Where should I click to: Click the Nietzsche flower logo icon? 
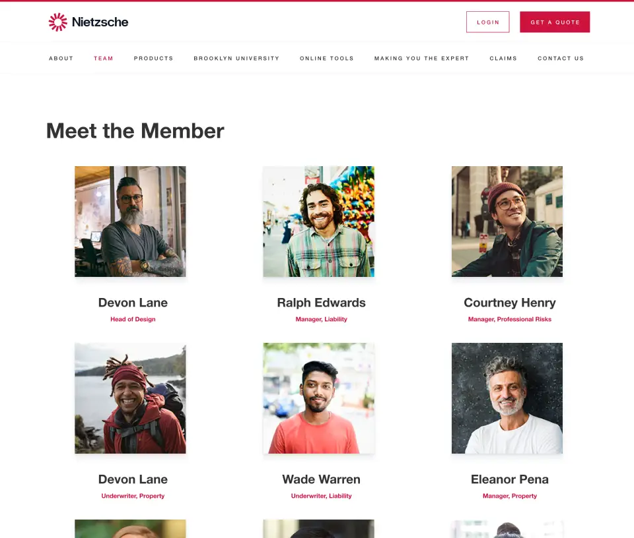(56, 21)
